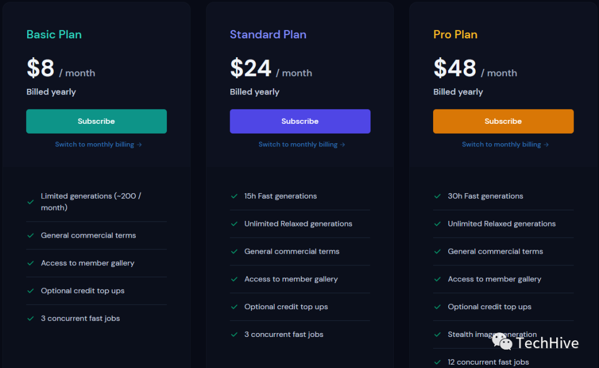Click Subscribe button for Standard Plan

pos(300,122)
